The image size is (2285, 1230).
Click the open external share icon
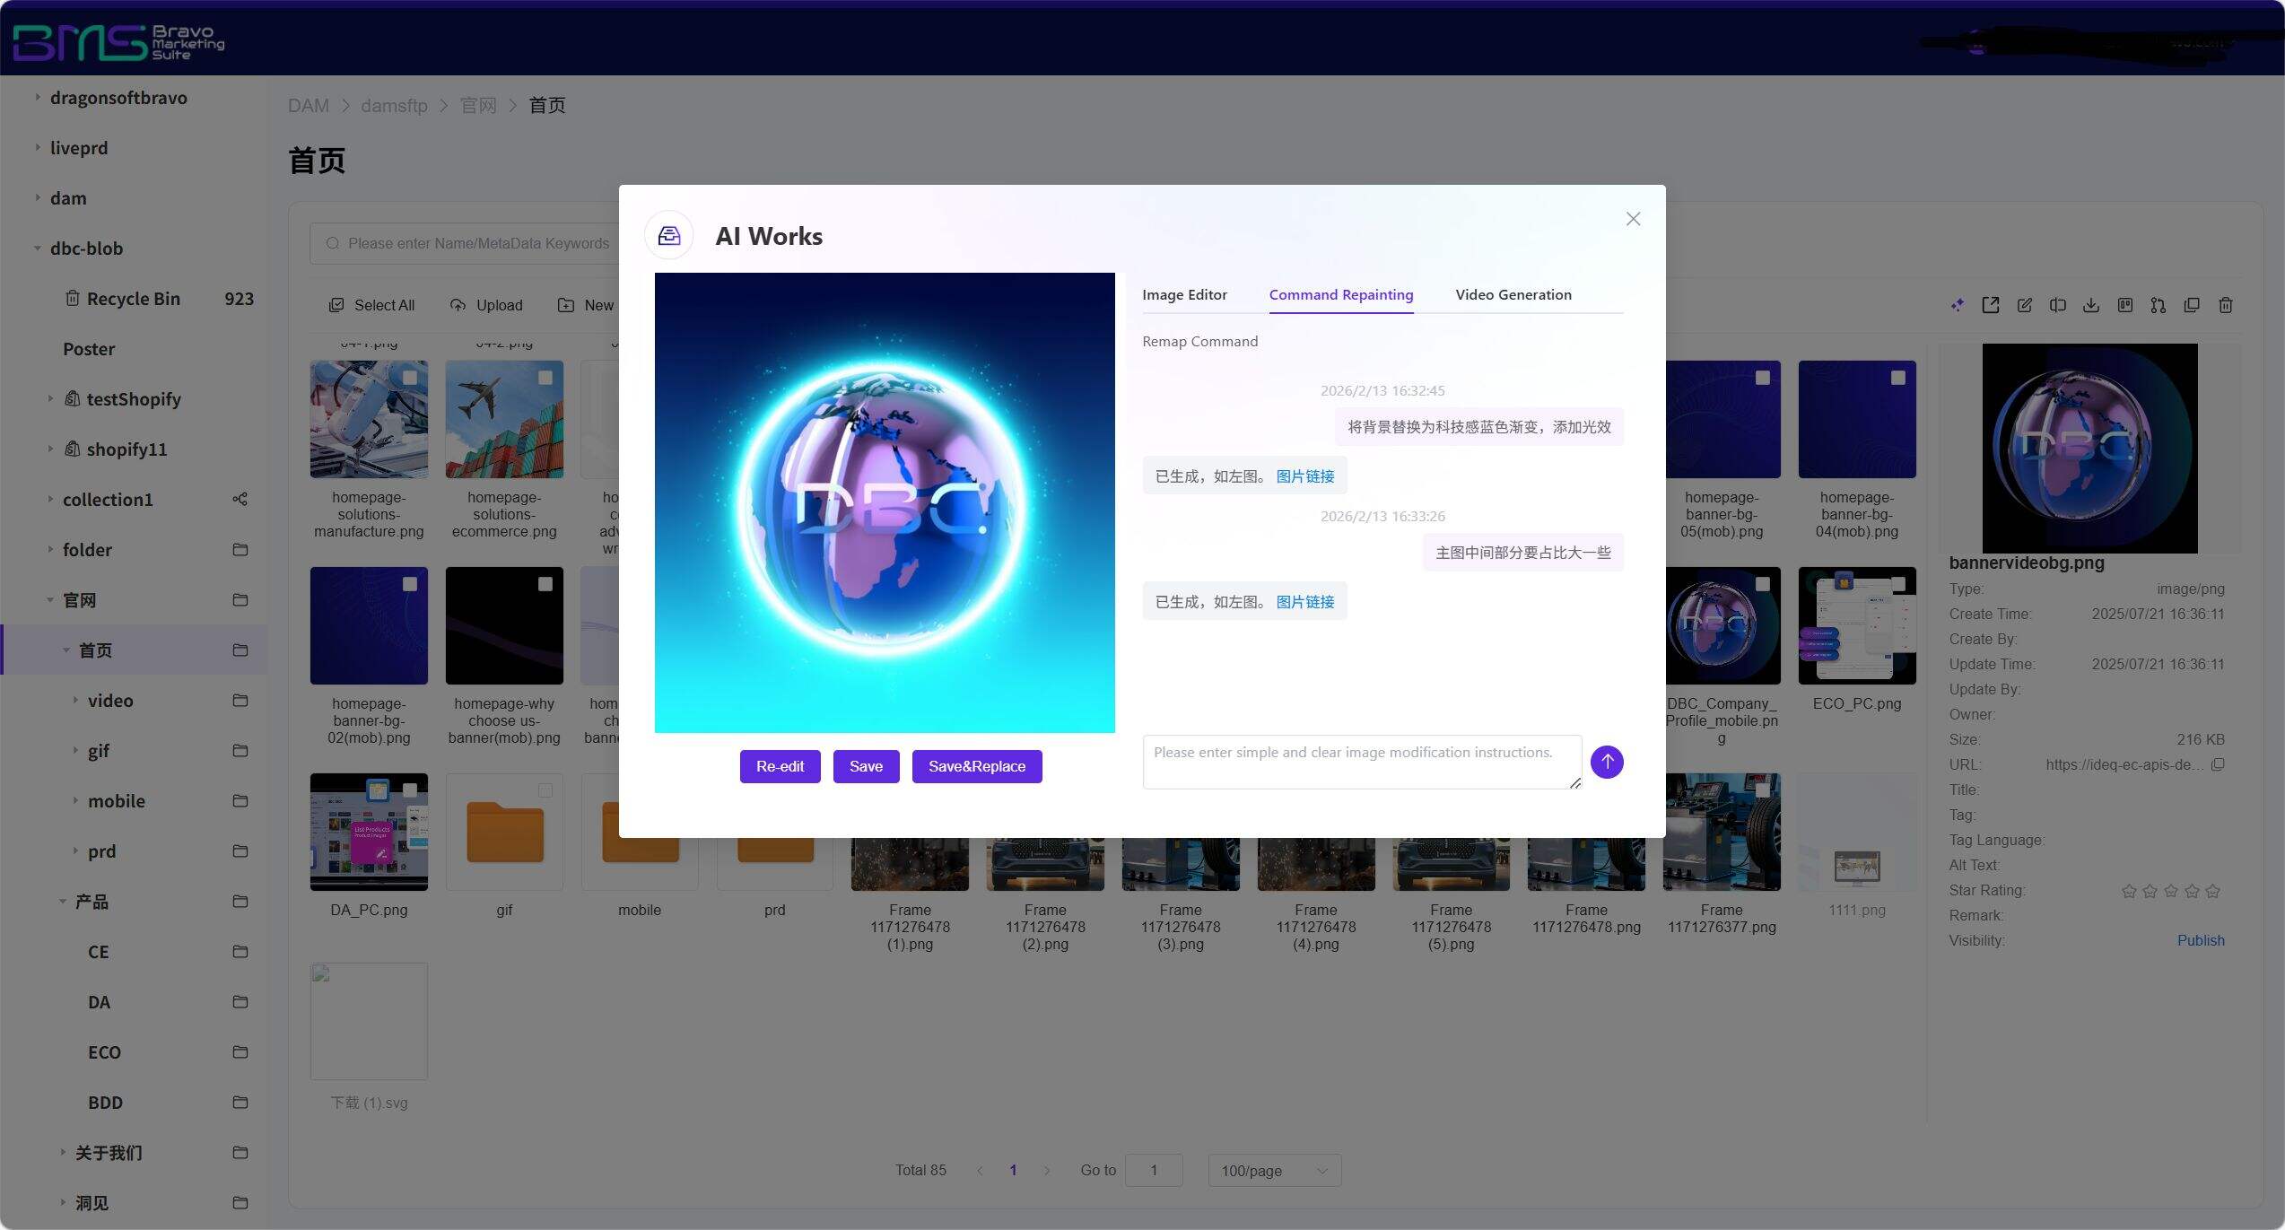[x=1991, y=305]
